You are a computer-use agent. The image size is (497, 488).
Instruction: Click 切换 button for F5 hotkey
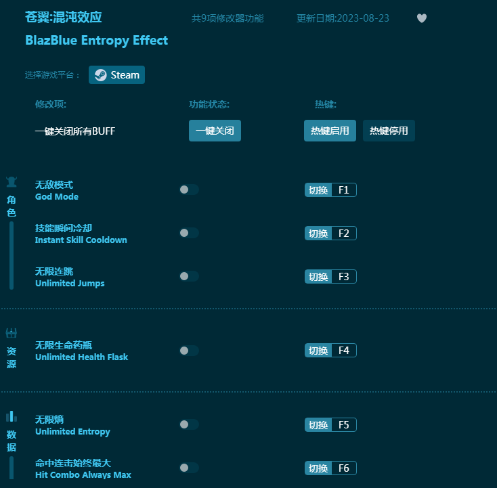pos(318,425)
